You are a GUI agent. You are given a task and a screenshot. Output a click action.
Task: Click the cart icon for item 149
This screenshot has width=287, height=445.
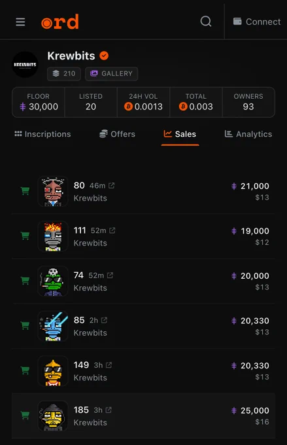25,370
